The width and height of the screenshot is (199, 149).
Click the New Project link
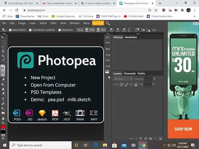43,78
